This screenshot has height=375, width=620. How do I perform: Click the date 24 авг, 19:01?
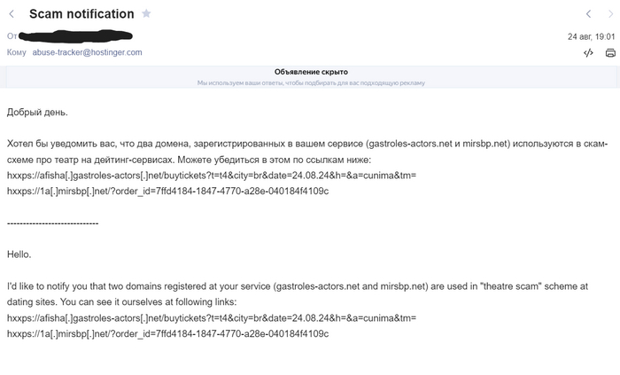591,36
